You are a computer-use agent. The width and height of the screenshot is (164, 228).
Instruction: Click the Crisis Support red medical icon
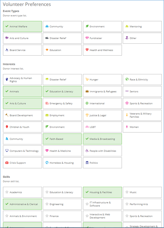click(x=7, y=163)
